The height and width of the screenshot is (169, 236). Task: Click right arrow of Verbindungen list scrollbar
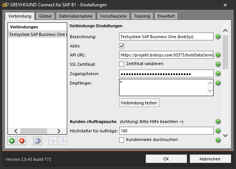click(x=59, y=131)
